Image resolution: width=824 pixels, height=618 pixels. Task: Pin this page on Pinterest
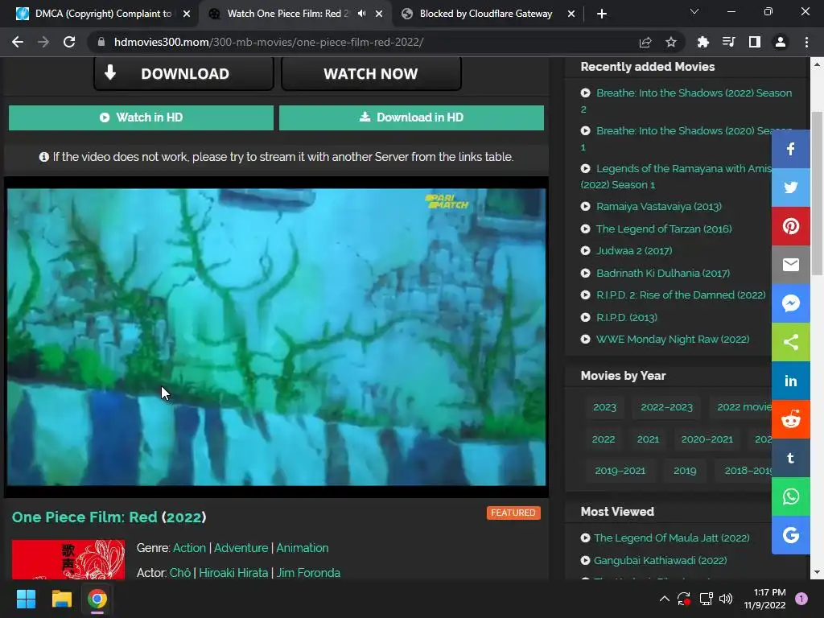[790, 226]
